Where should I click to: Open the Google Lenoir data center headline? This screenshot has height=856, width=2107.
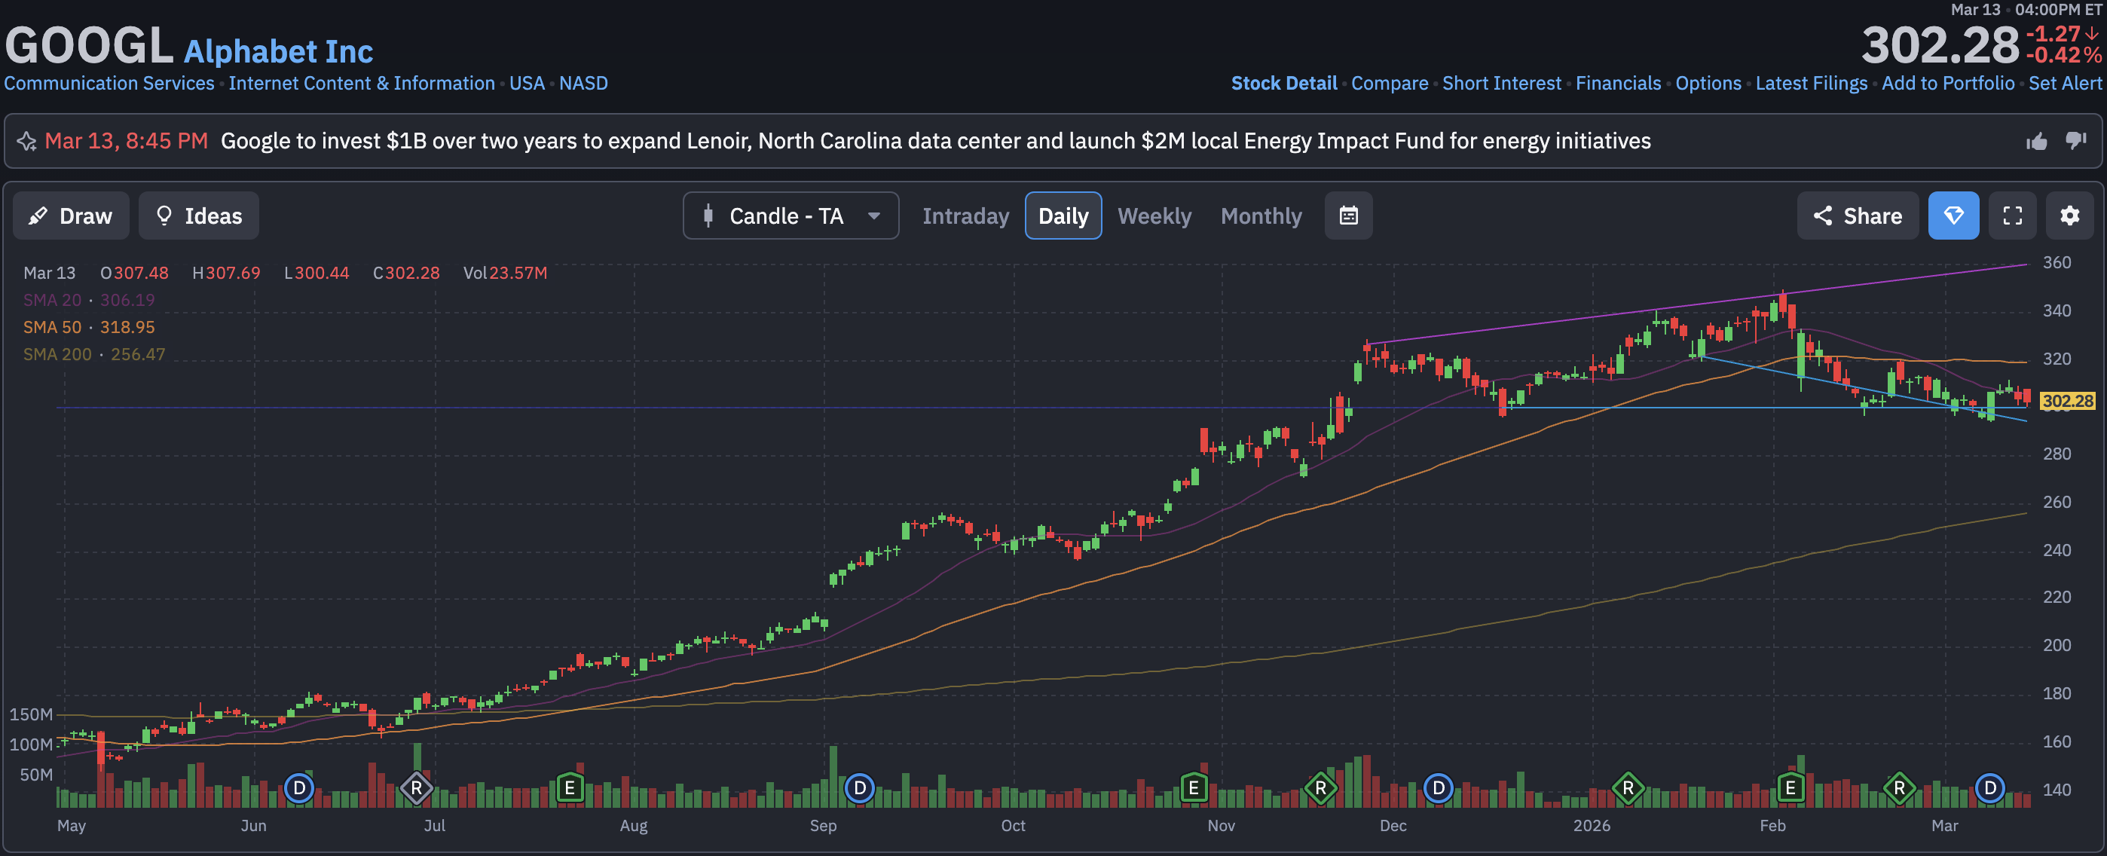tap(935, 142)
